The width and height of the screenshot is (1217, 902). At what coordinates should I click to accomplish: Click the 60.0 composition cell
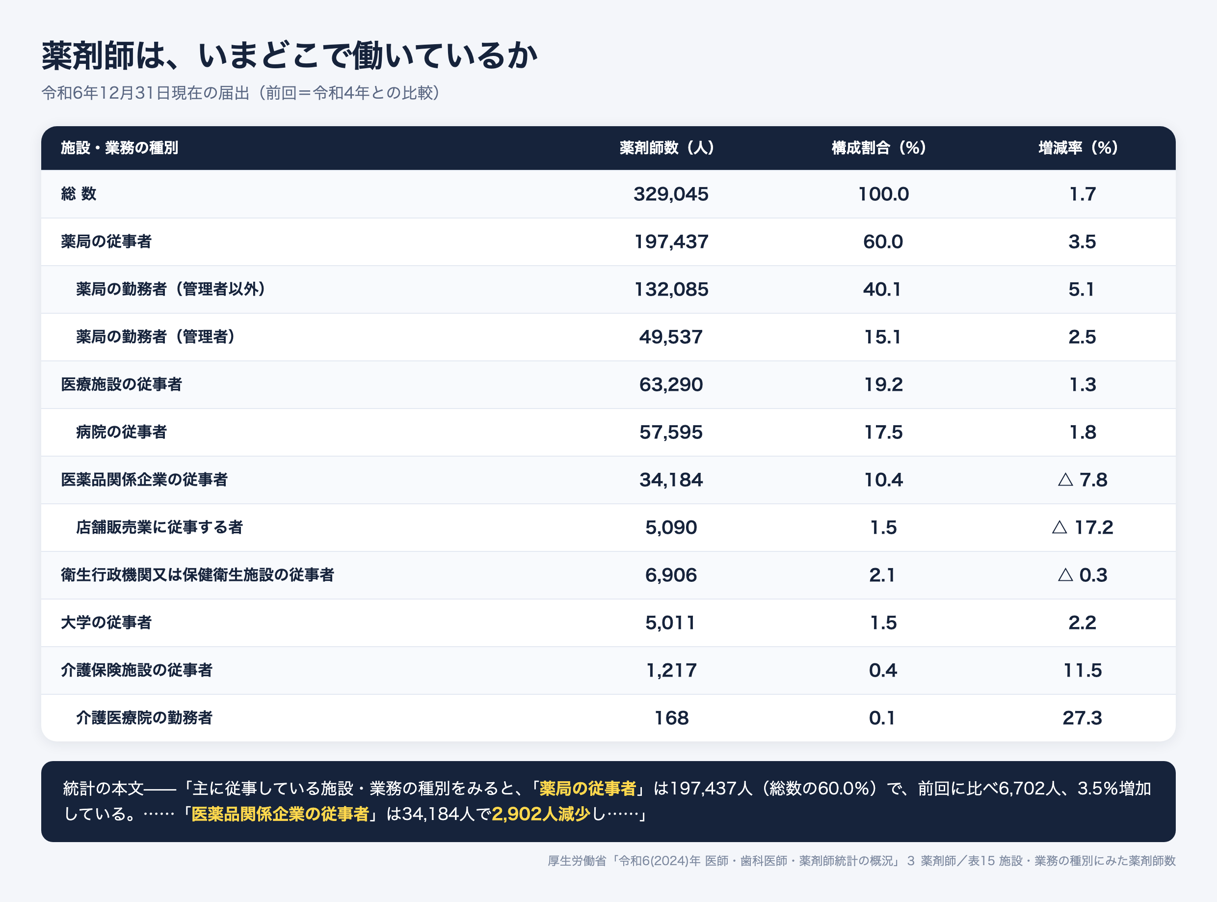pyautogui.click(x=883, y=241)
